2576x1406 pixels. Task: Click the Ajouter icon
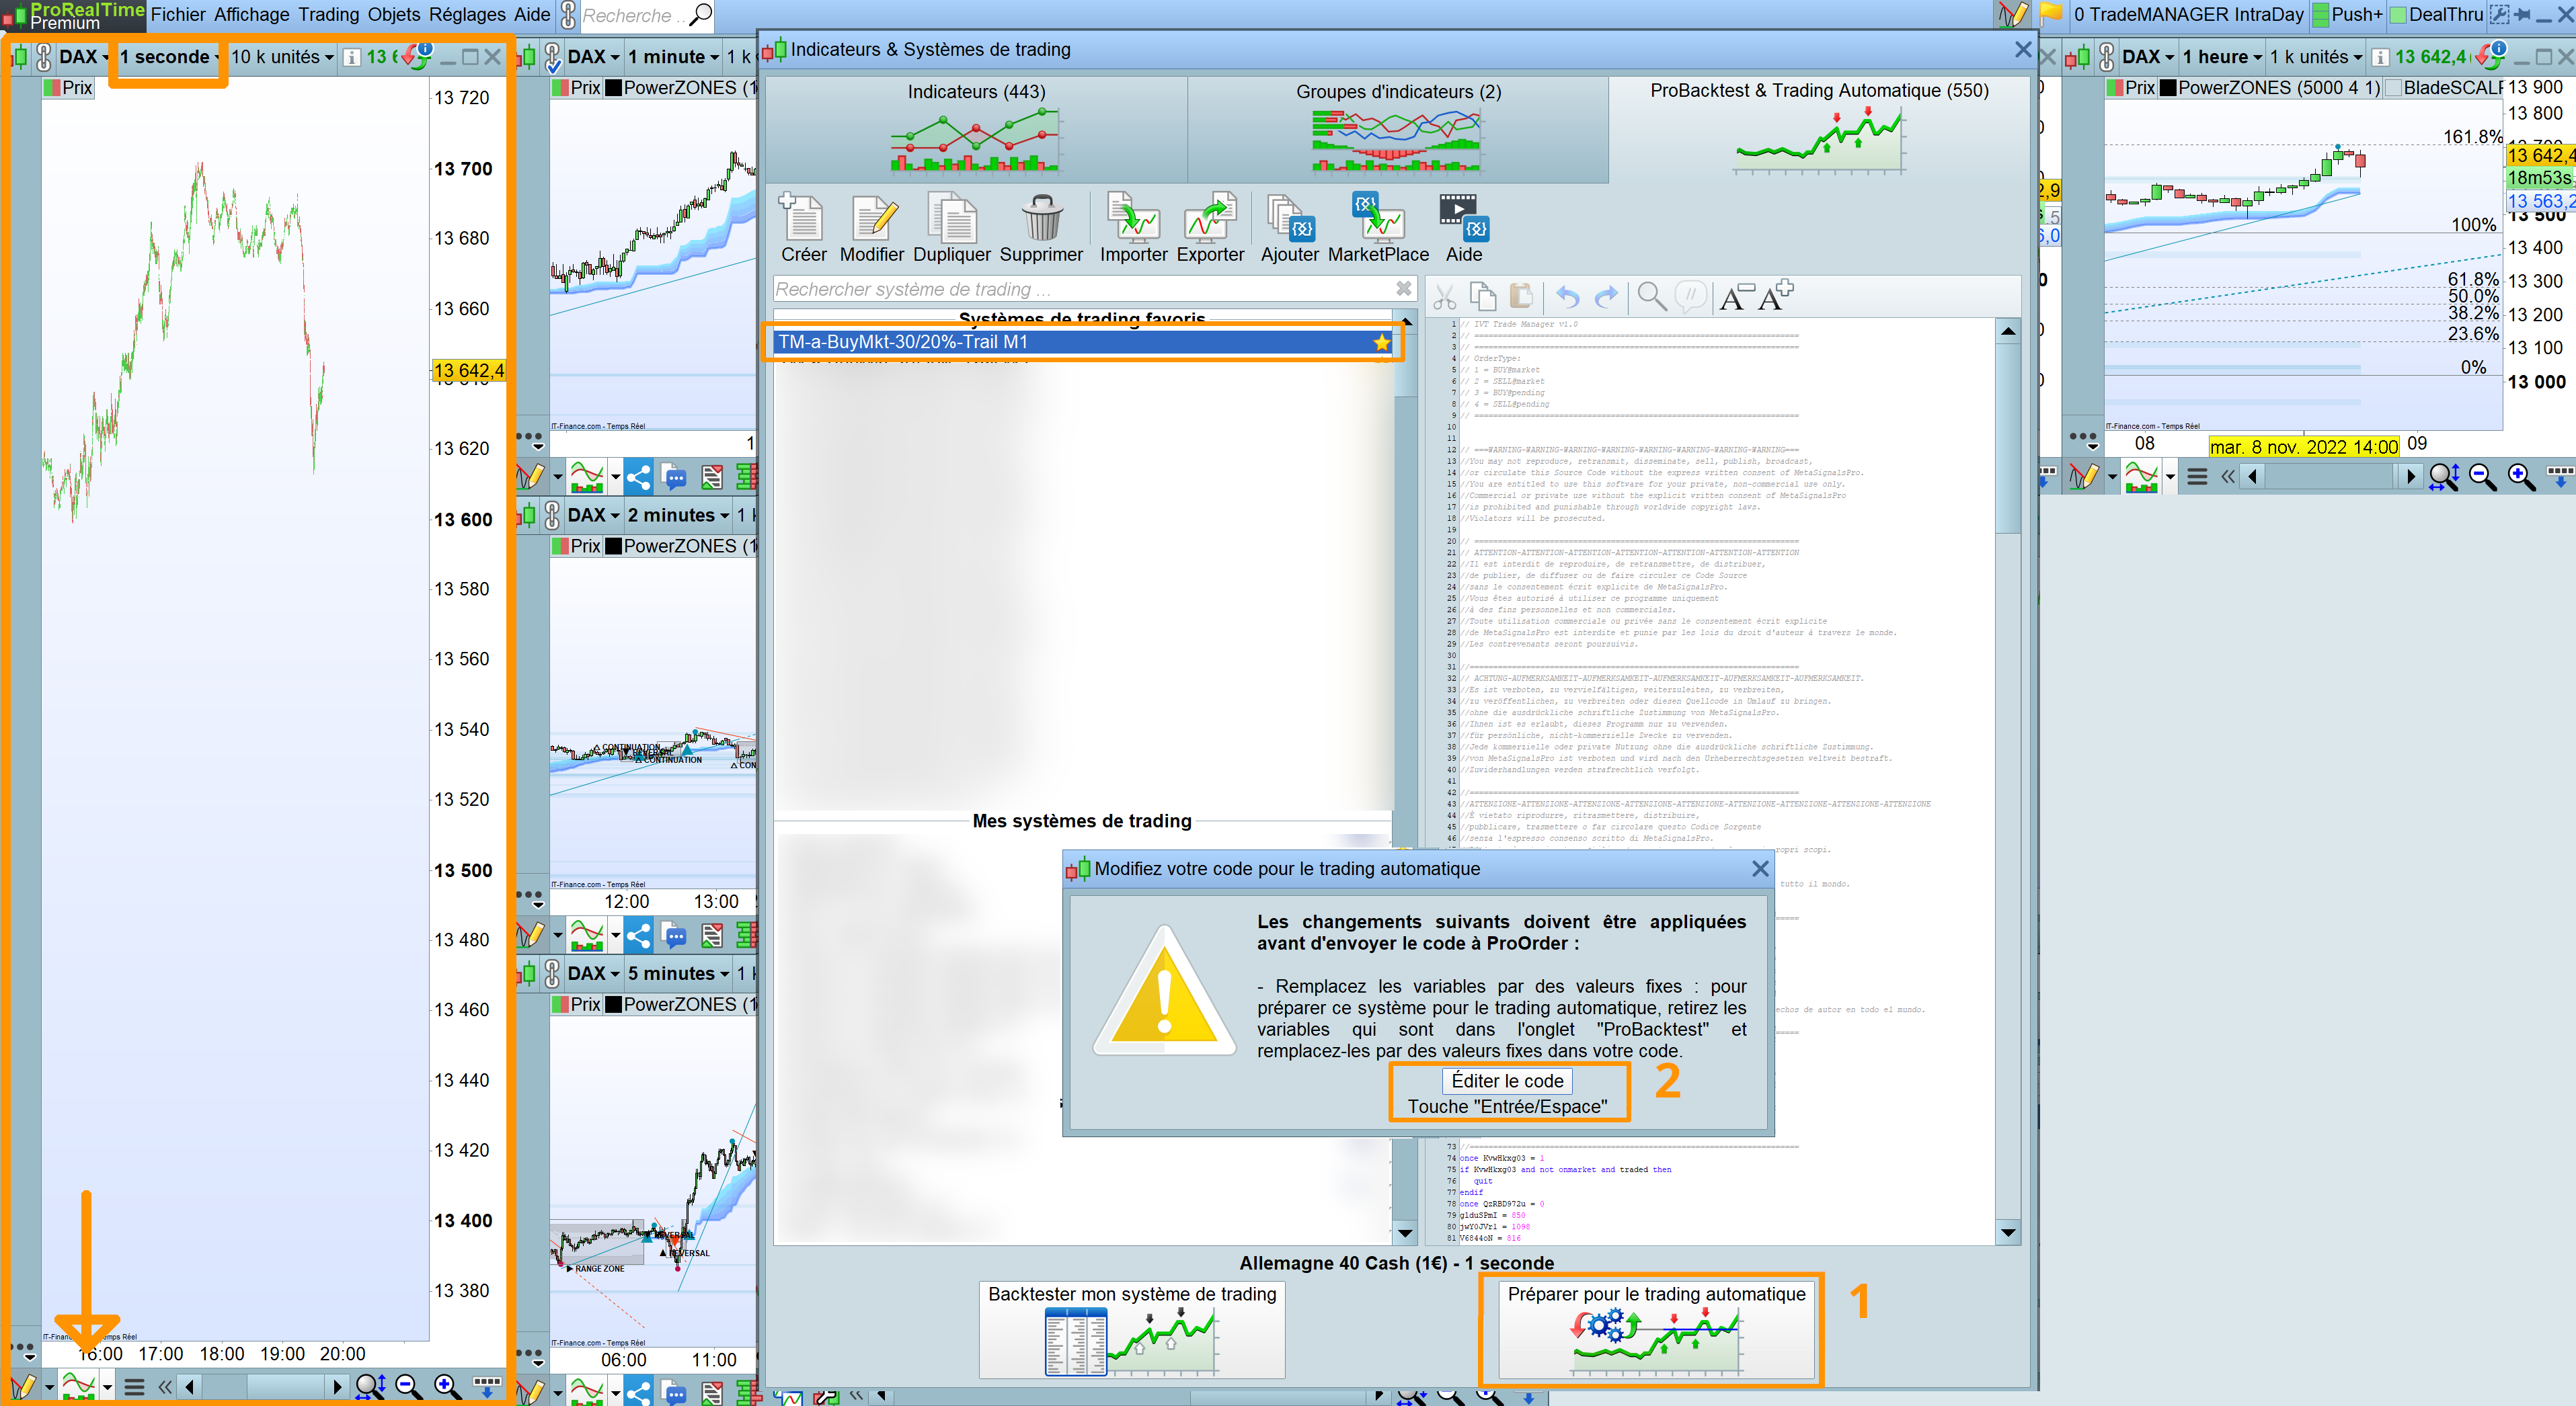[x=1289, y=228]
